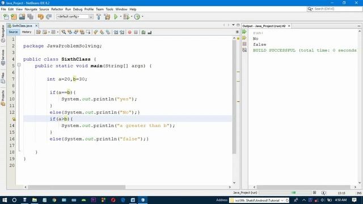The height and width of the screenshot is (204, 363).
Task: Open the Files side panel
Action: [x=3, y=78]
